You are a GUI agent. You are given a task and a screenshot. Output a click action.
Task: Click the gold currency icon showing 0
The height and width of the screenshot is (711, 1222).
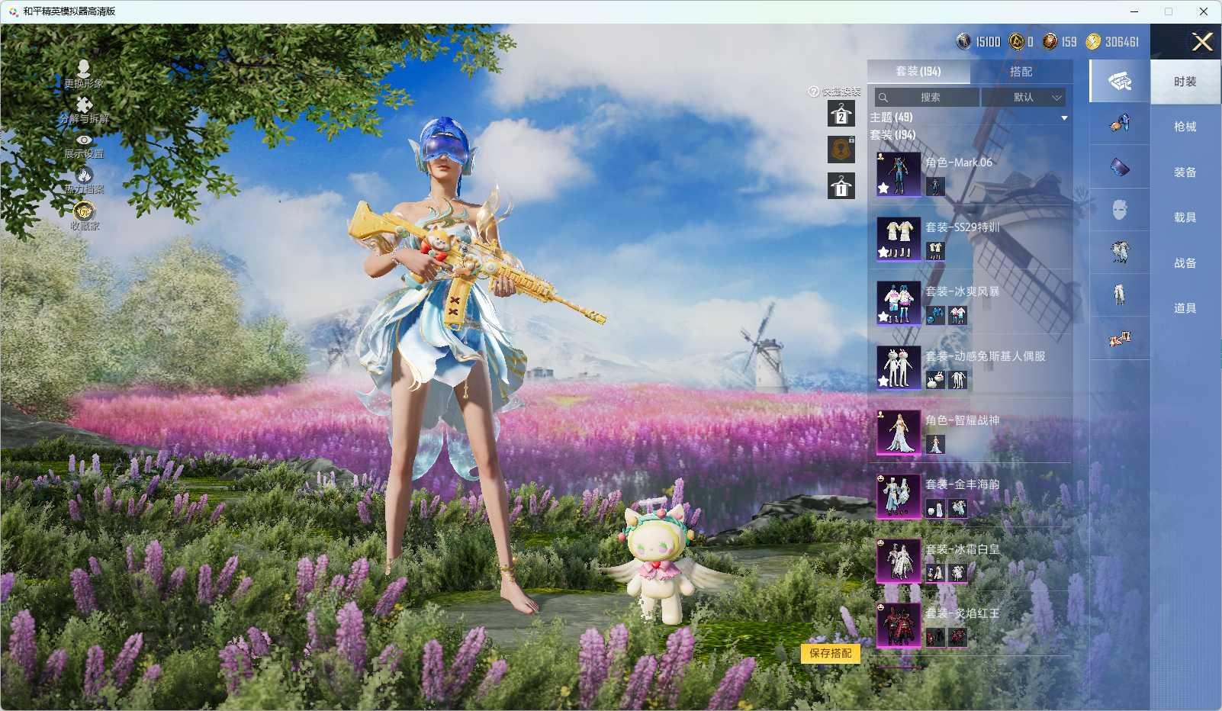(x=1016, y=41)
